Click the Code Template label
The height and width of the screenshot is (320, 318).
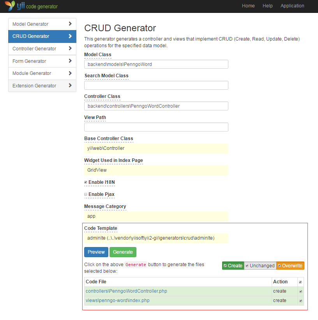101,228
